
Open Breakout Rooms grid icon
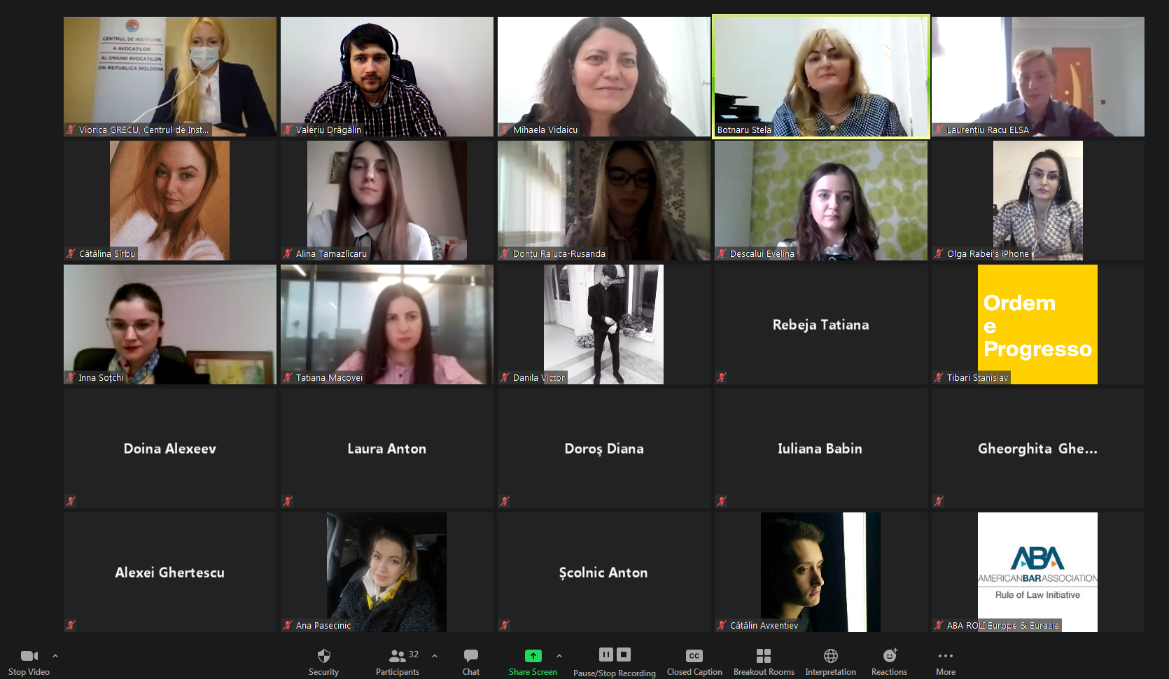(x=764, y=656)
